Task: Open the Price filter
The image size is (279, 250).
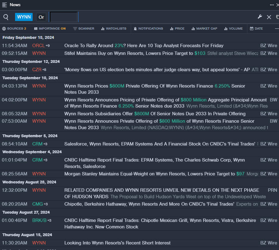Action: pos(177,29)
